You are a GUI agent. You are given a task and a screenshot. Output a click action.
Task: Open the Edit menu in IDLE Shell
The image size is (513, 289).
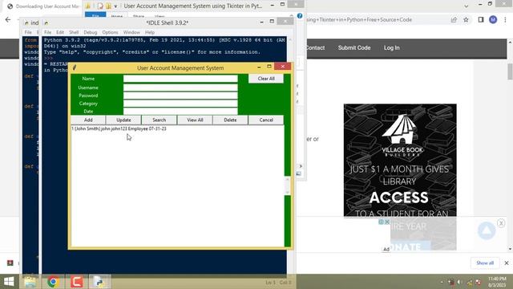pyautogui.click(x=60, y=32)
